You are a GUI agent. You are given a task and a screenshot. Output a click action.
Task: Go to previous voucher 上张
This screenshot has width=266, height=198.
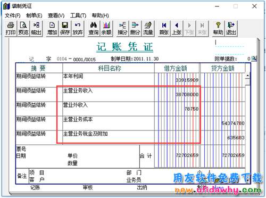tap(177, 28)
